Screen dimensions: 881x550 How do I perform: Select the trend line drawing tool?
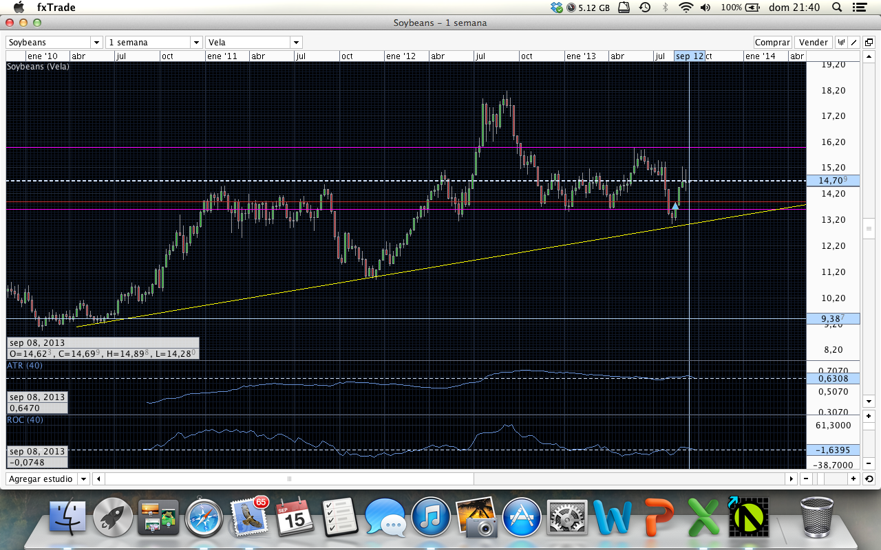click(x=854, y=43)
